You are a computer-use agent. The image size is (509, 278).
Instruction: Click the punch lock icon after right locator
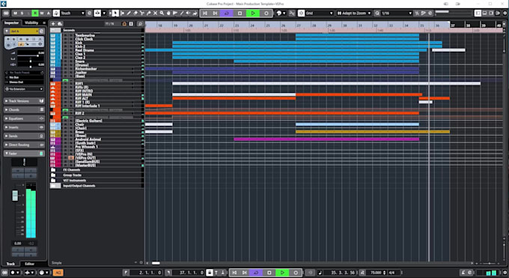210,273
